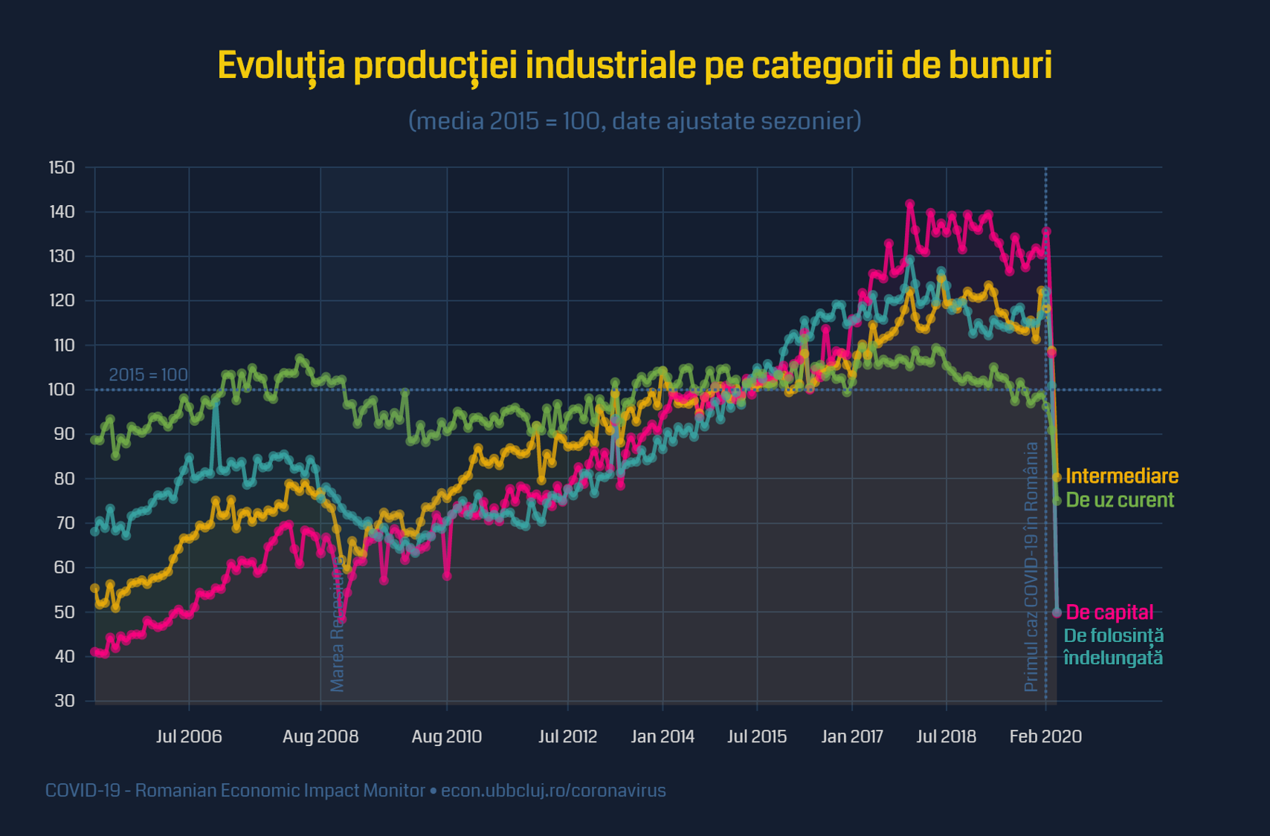Click the 'Jul 2018' x-axis label
The width and height of the screenshot is (1270, 836).
point(946,736)
